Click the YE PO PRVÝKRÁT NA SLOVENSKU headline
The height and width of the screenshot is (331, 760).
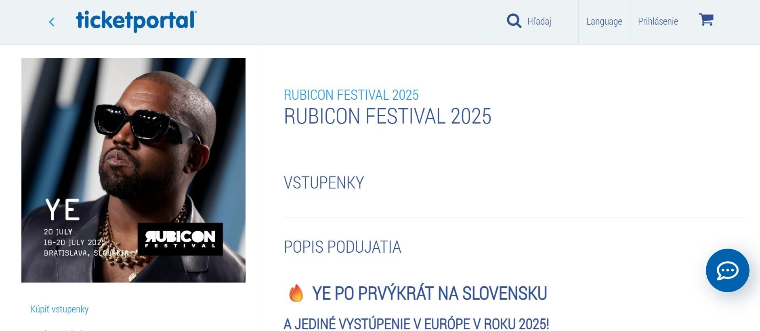[430, 293]
